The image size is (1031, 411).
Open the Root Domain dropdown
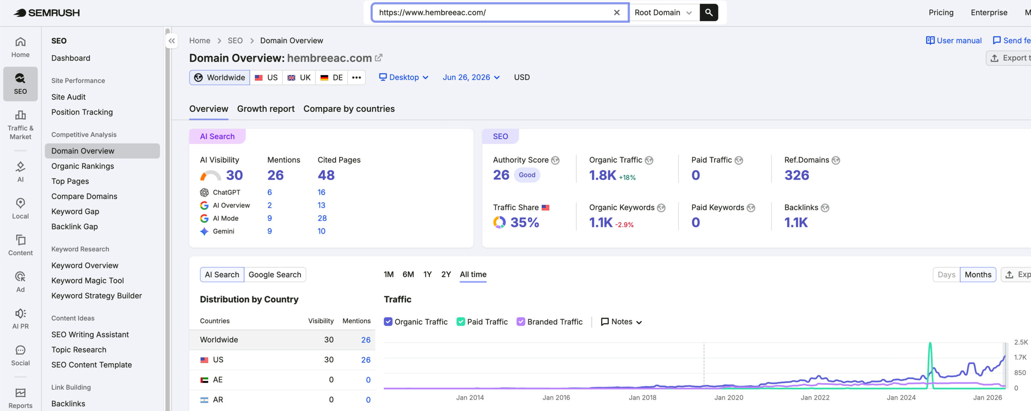coord(663,12)
